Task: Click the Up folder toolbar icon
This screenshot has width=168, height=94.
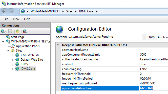Action: point(17,32)
